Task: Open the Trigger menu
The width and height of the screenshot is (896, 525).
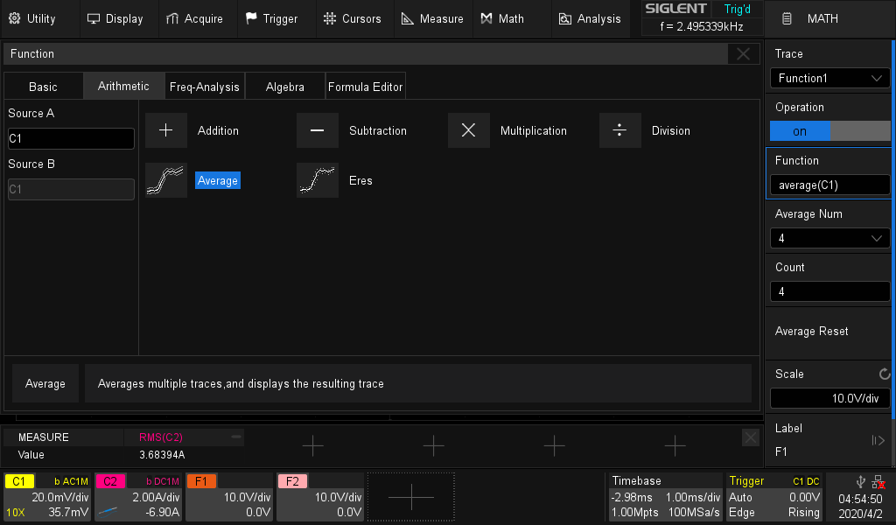Action: [x=271, y=18]
